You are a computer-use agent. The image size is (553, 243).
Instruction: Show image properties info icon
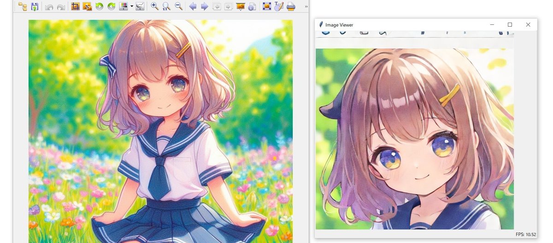tap(252, 6)
